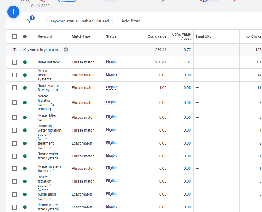Check the "water filtration system" row
This screenshot has height=212, width=262.
point(15,181)
